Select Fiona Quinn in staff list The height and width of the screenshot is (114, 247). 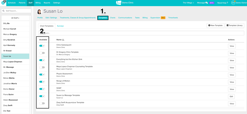point(15,95)
